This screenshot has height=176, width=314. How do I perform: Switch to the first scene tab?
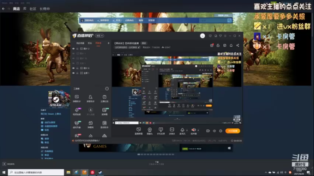pos(80,43)
